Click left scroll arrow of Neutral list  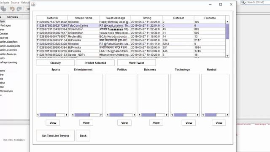[203, 115]
